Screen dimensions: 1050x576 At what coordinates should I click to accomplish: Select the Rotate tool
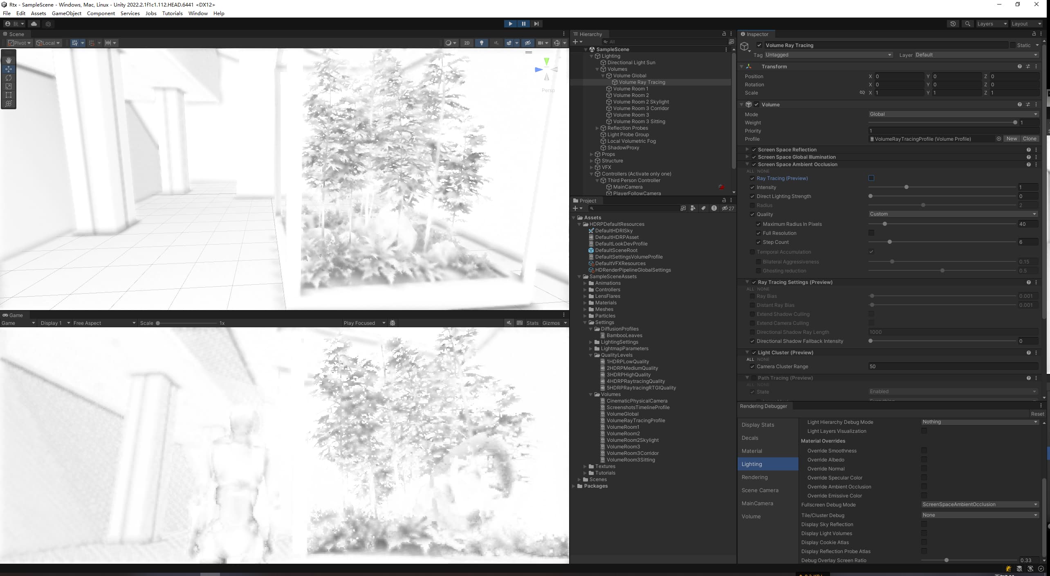tap(9, 77)
